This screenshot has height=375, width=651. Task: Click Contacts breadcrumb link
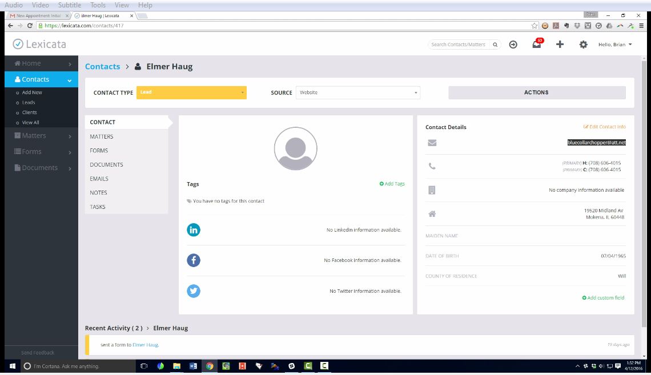coord(103,66)
